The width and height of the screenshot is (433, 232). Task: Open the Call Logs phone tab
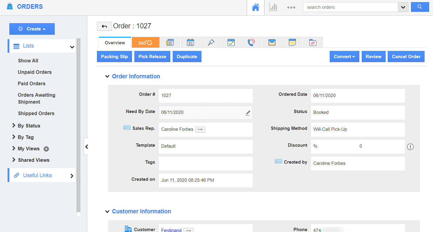tap(252, 42)
